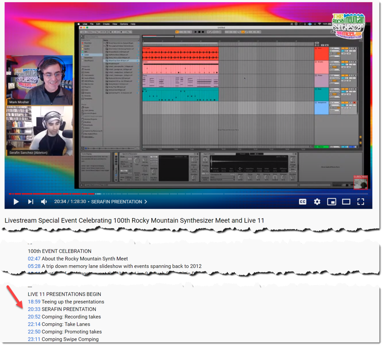Toggle closed captions with the CC icon
This screenshot has width=383, height=346.
pos(303,202)
